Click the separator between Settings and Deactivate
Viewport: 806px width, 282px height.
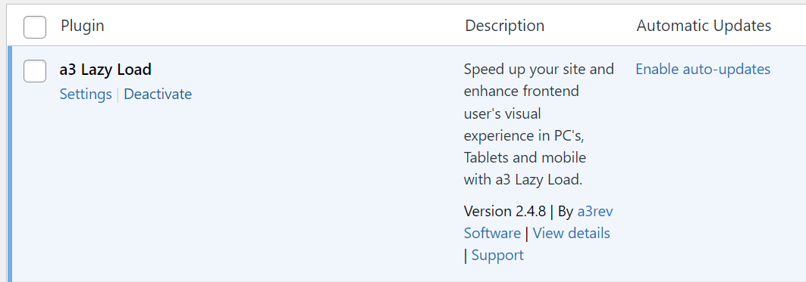pyautogui.click(x=118, y=95)
